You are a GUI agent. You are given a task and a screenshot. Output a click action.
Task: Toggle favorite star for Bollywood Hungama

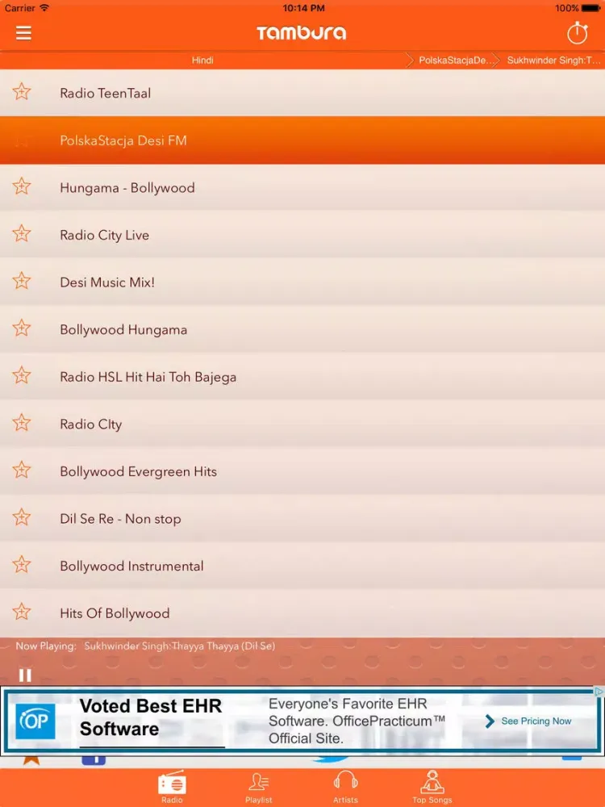(x=22, y=329)
